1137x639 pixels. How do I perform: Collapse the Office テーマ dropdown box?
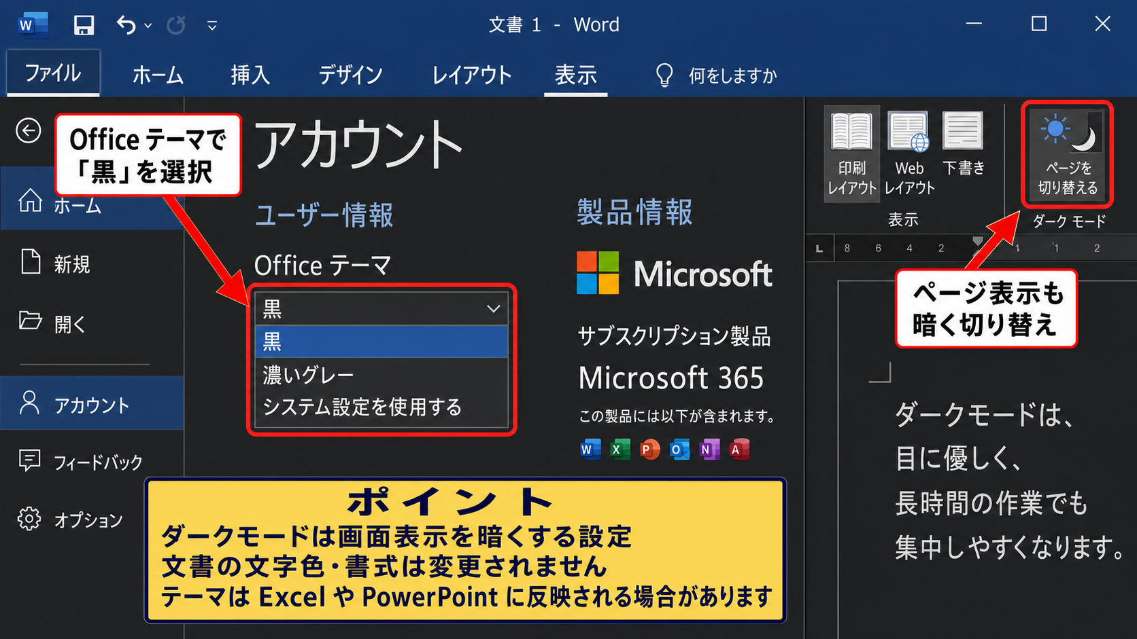click(381, 309)
